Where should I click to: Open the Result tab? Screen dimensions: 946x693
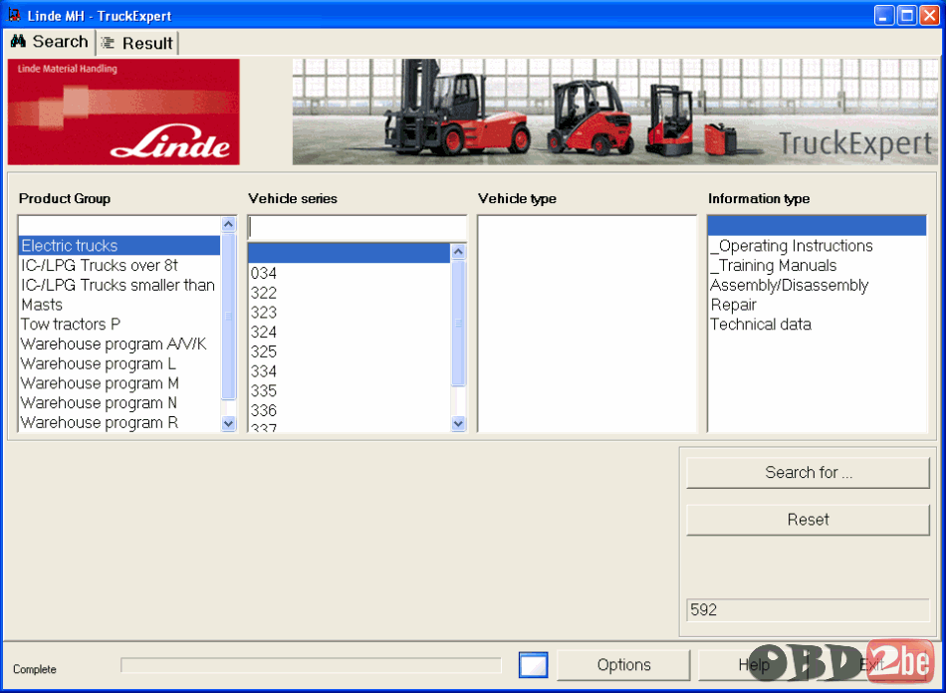pyautogui.click(x=137, y=43)
